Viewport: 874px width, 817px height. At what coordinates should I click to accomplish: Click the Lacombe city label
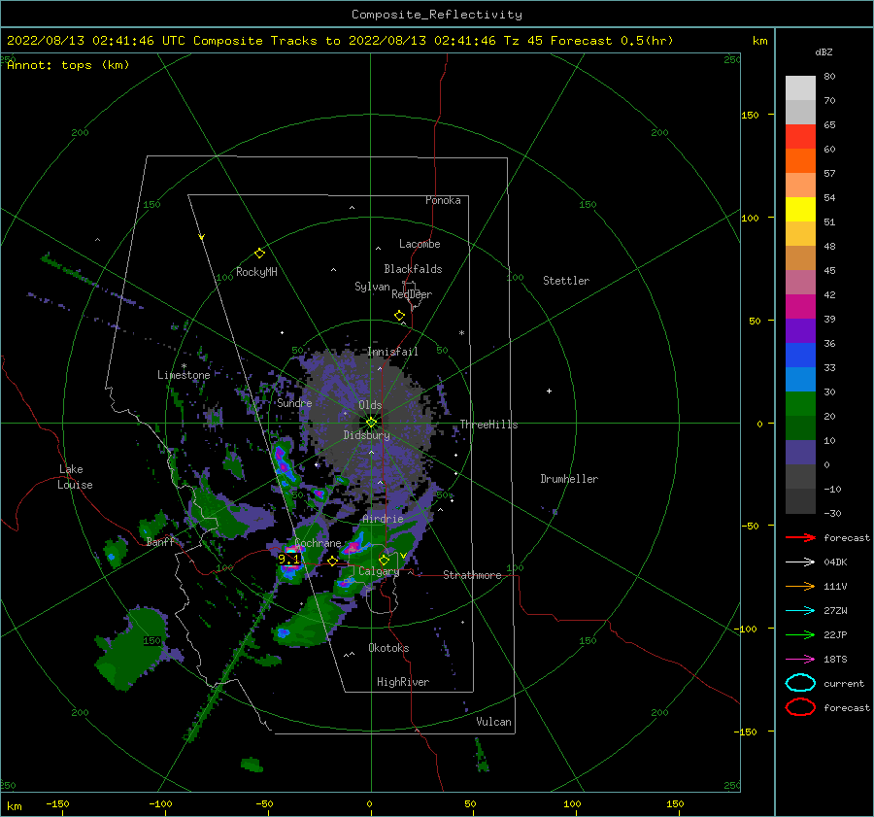point(420,244)
